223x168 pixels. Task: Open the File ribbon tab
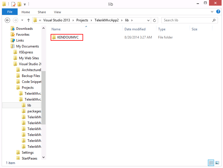tap(10, 12)
